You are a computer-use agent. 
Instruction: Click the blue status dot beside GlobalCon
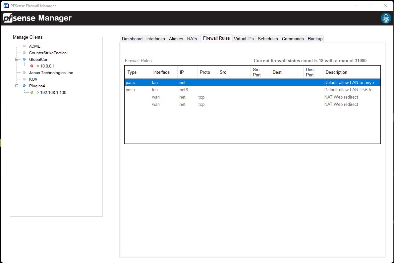[24, 60]
